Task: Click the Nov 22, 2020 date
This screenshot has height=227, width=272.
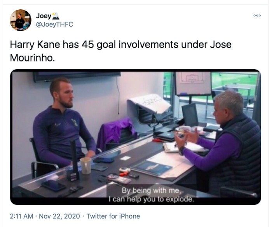Action: coord(61,216)
